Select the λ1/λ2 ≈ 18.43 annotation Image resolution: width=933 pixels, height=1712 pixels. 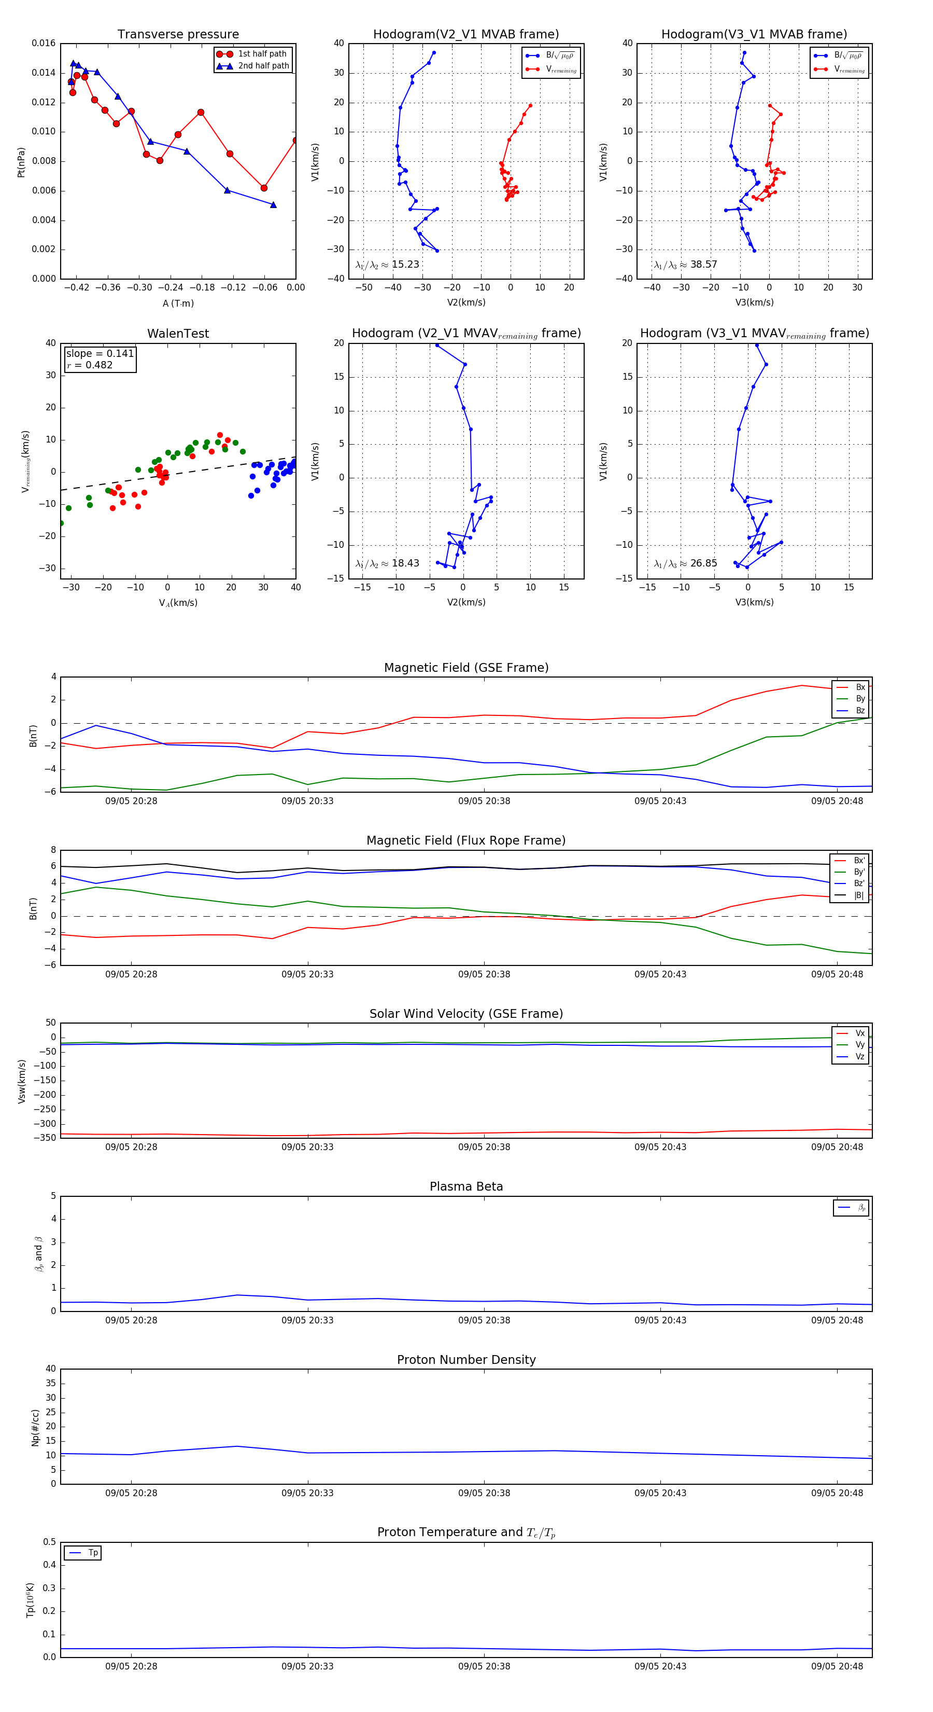[x=387, y=563]
